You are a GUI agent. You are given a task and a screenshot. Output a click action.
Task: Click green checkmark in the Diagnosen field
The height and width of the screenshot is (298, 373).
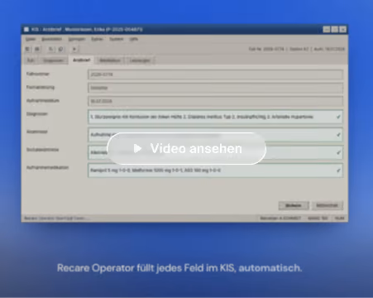tap(338, 117)
